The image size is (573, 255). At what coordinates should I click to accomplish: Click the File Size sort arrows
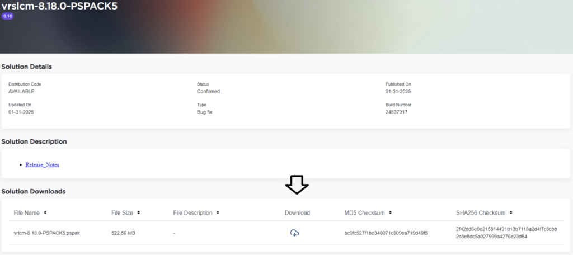(x=138, y=212)
